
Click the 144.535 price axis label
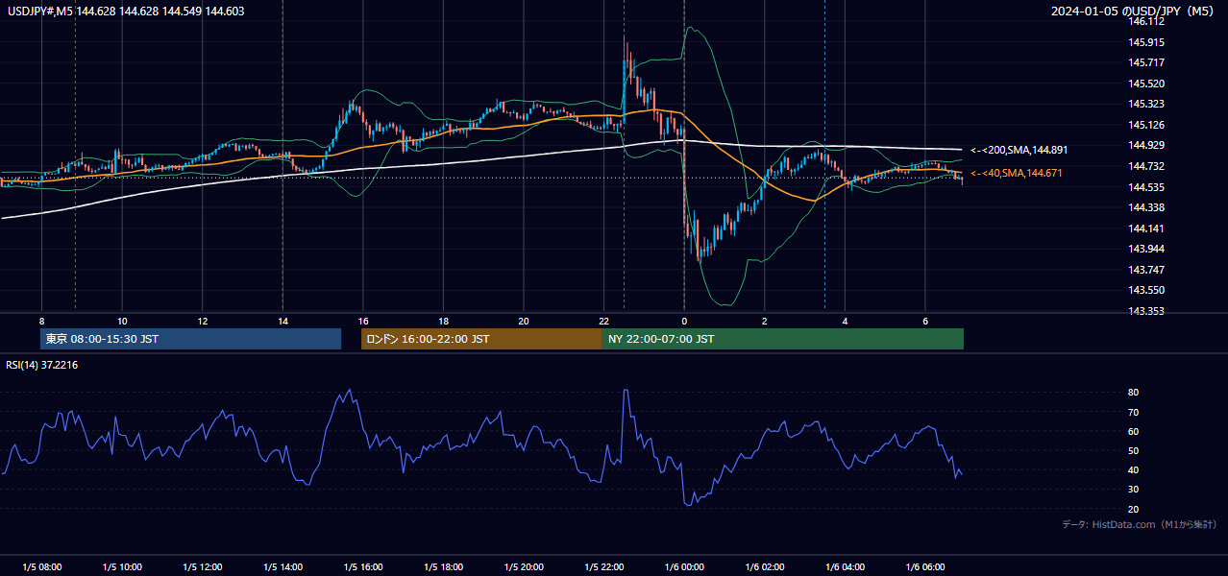pyautogui.click(x=1147, y=187)
